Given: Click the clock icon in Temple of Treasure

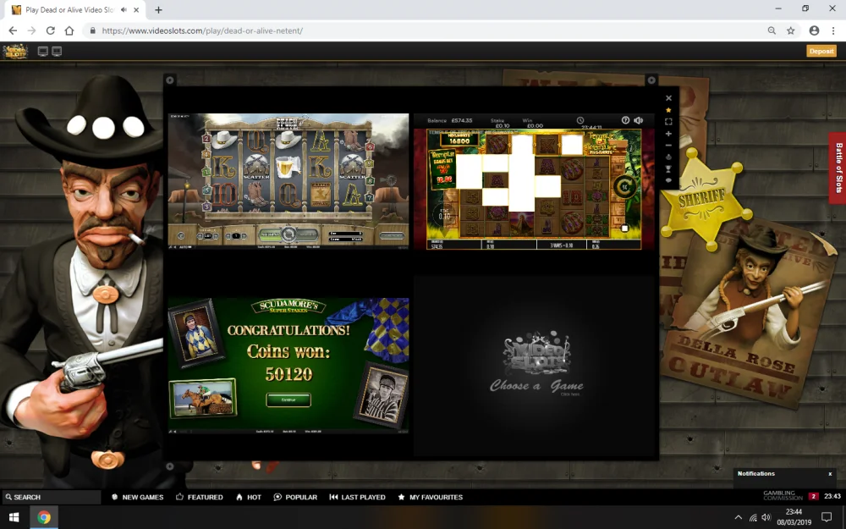Looking at the screenshot, I should (x=580, y=120).
